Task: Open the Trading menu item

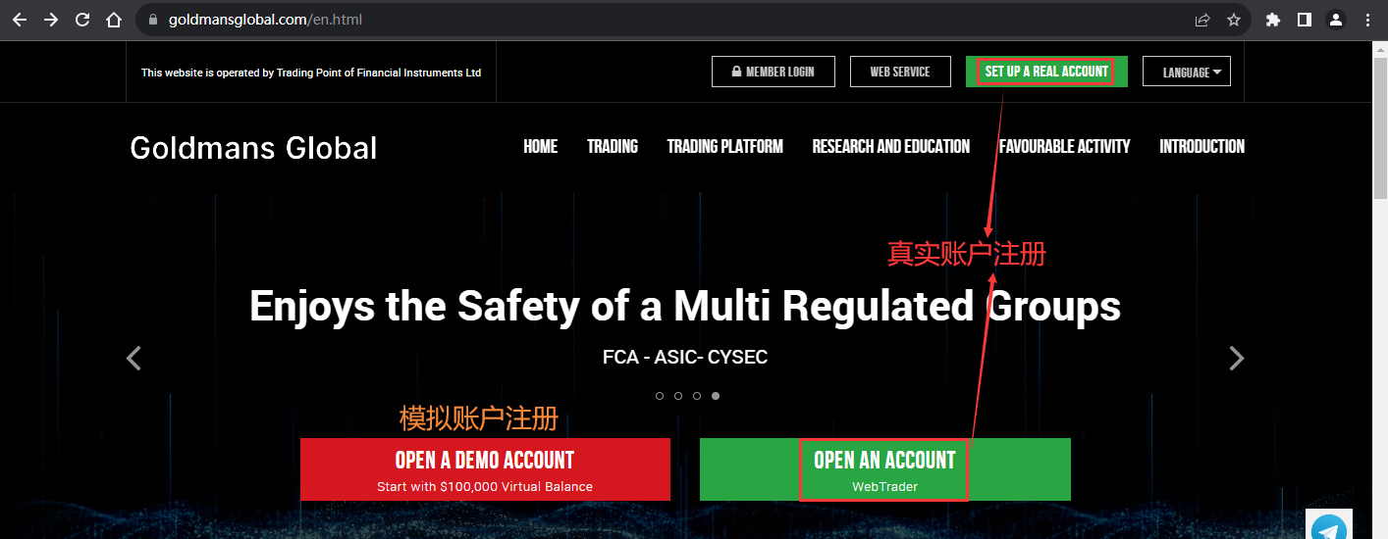Action: (613, 146)
